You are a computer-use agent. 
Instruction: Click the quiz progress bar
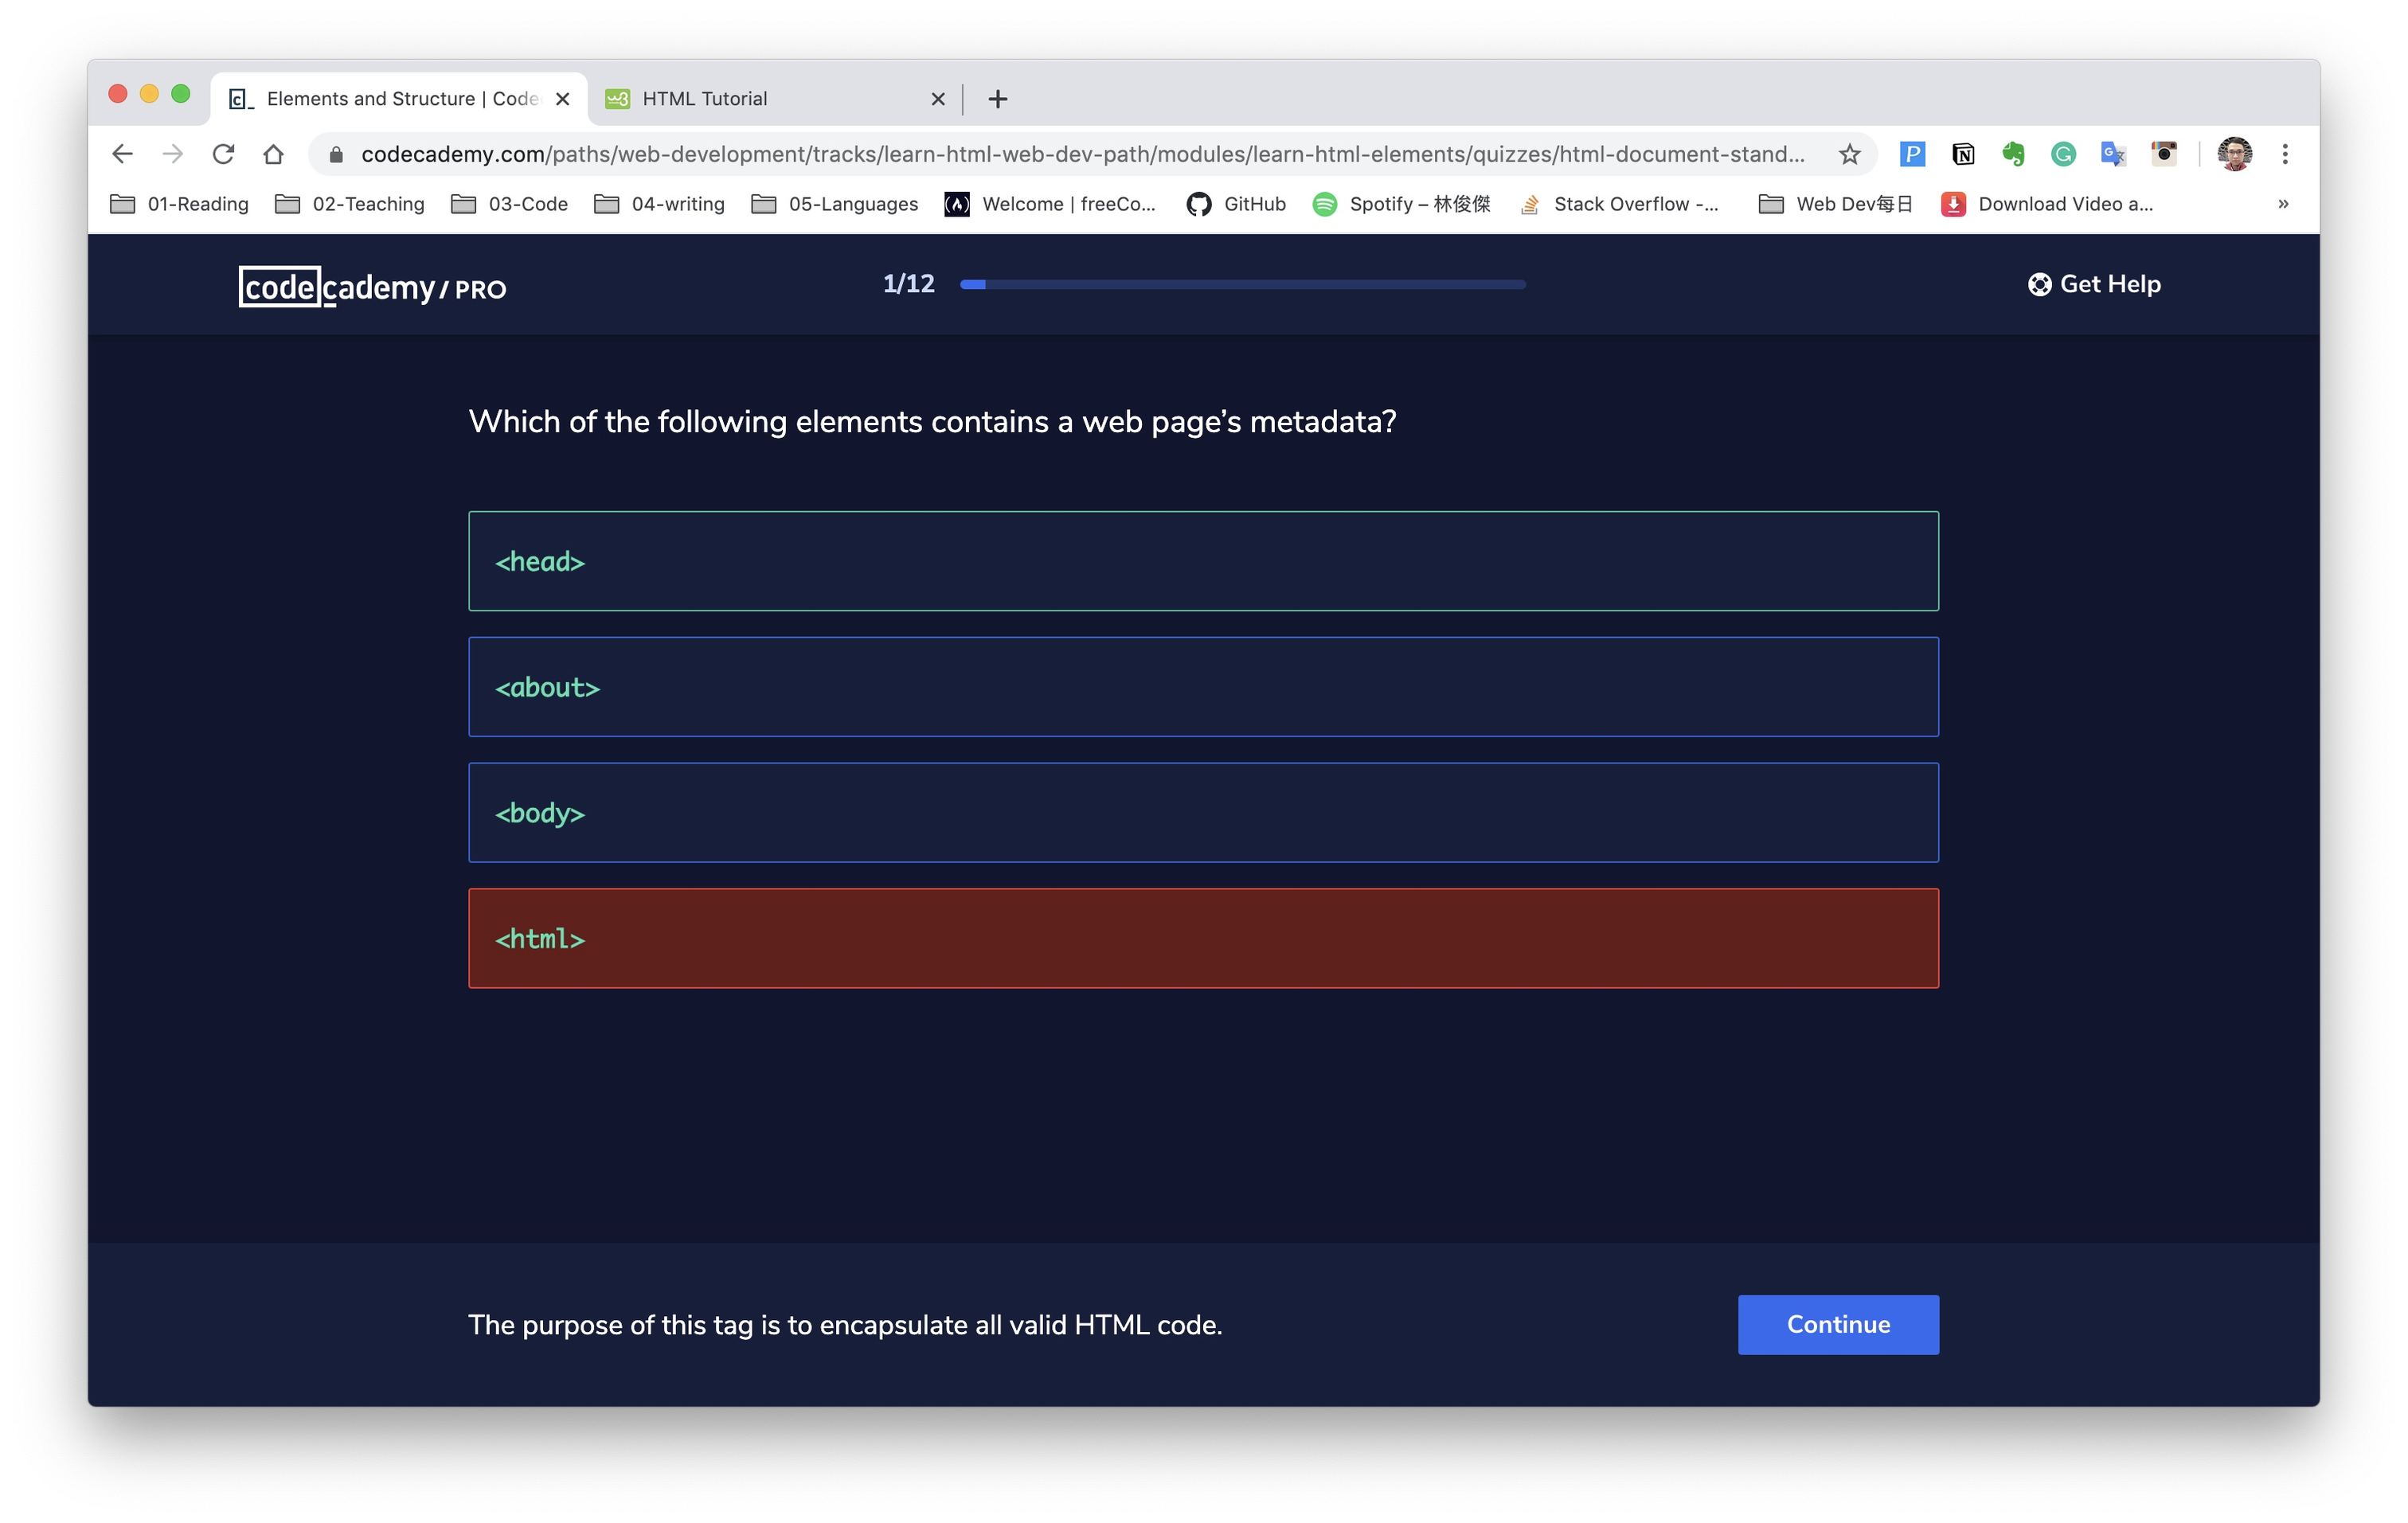coord(1242,285)
